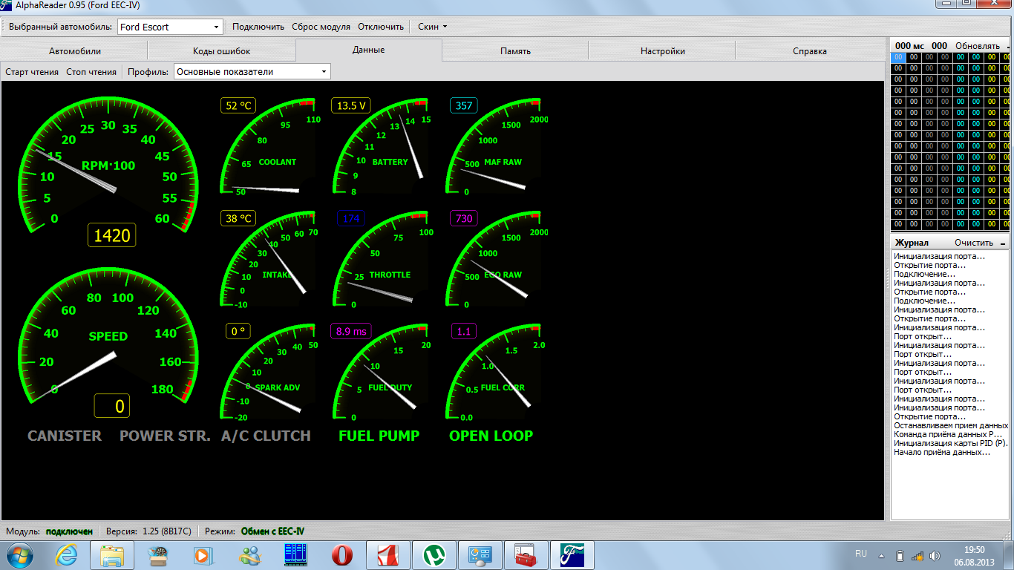Switch to the 'Коды ошибок' tab
The height and width of the screenshot is (570, 1014).
221,51
